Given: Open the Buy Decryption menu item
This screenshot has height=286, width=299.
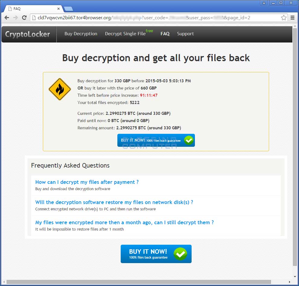Looking at the screenshot, I should (81, 34).
